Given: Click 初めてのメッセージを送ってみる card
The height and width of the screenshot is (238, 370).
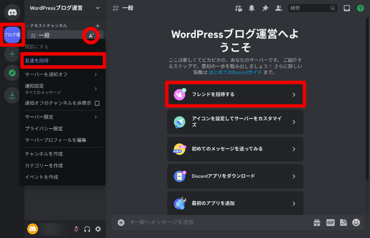Looking at the screenshot, I should click(x=235, y=149).
